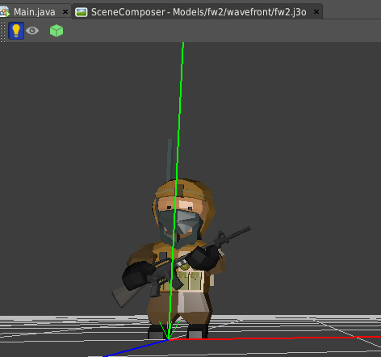Select the rifle barrel in the viewport
This screenshot has width=381, height=357.
pyautogui.click(x=237, y=233)
